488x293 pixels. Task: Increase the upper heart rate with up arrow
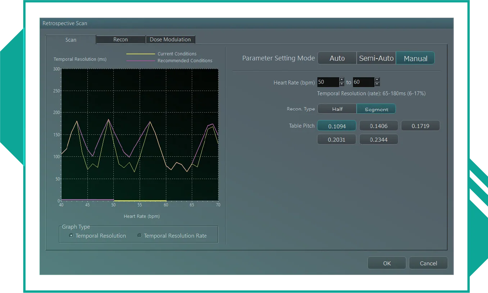coord(377,80)
